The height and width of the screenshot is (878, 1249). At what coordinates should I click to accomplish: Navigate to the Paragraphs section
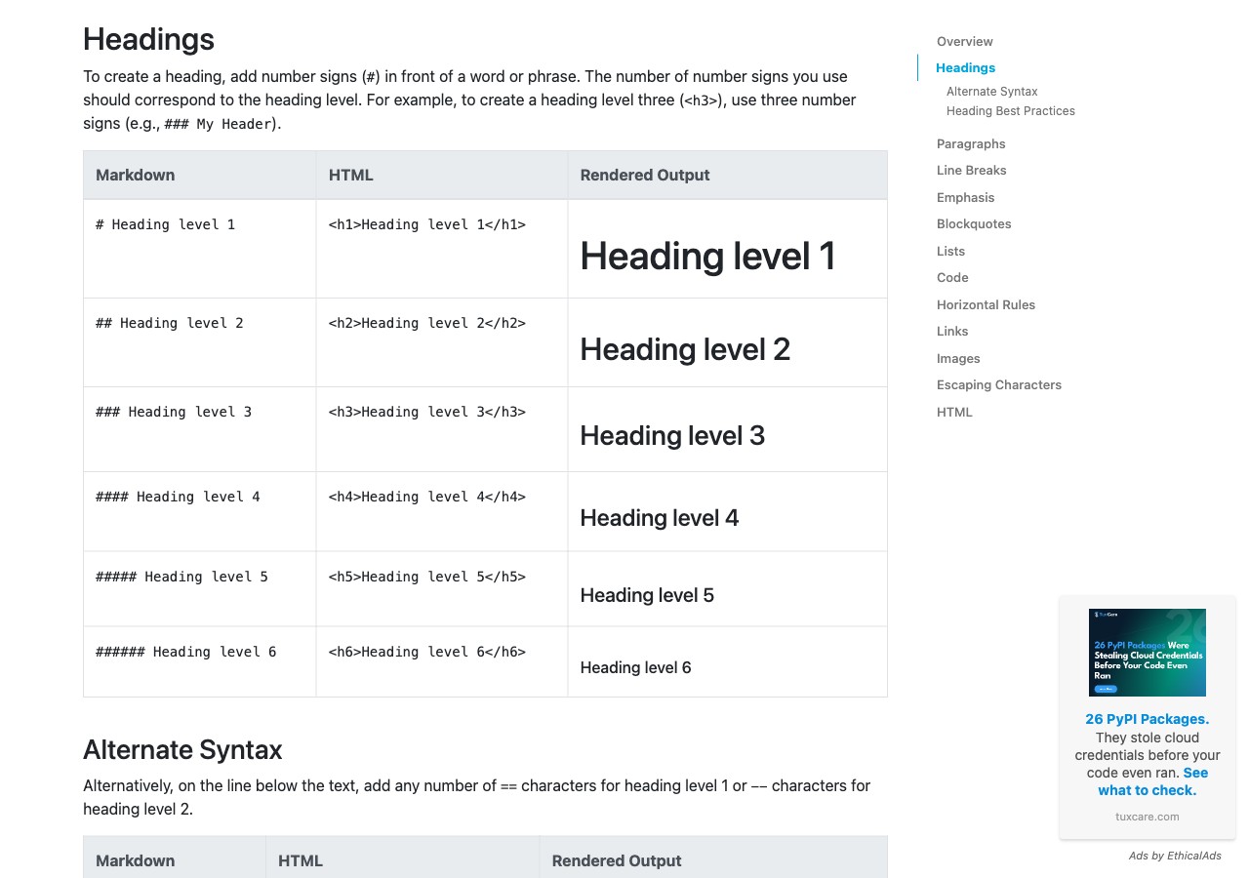point(971,143)
